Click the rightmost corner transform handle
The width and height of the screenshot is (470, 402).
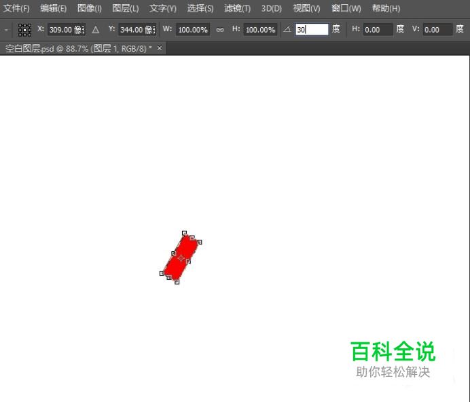coord(200,242)
